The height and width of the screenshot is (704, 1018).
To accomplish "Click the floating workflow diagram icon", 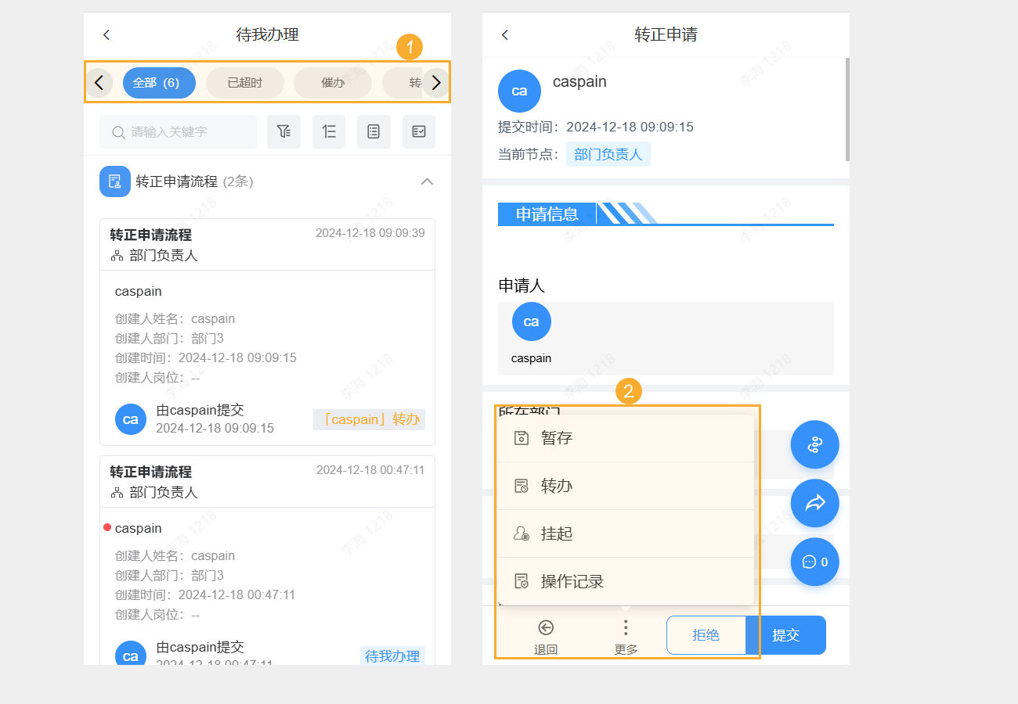I will click(814, 444).
